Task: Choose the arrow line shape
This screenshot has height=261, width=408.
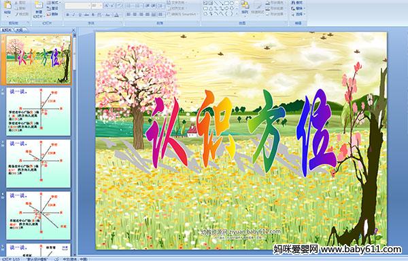Action: 222,3
